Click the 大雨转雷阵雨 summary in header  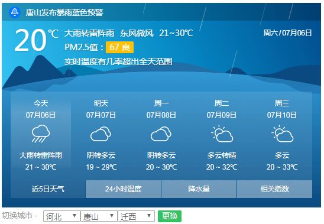(x=89, y=33)
